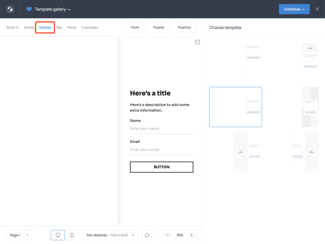
Task: Select the Modal tab
Action: coord(29,27)
